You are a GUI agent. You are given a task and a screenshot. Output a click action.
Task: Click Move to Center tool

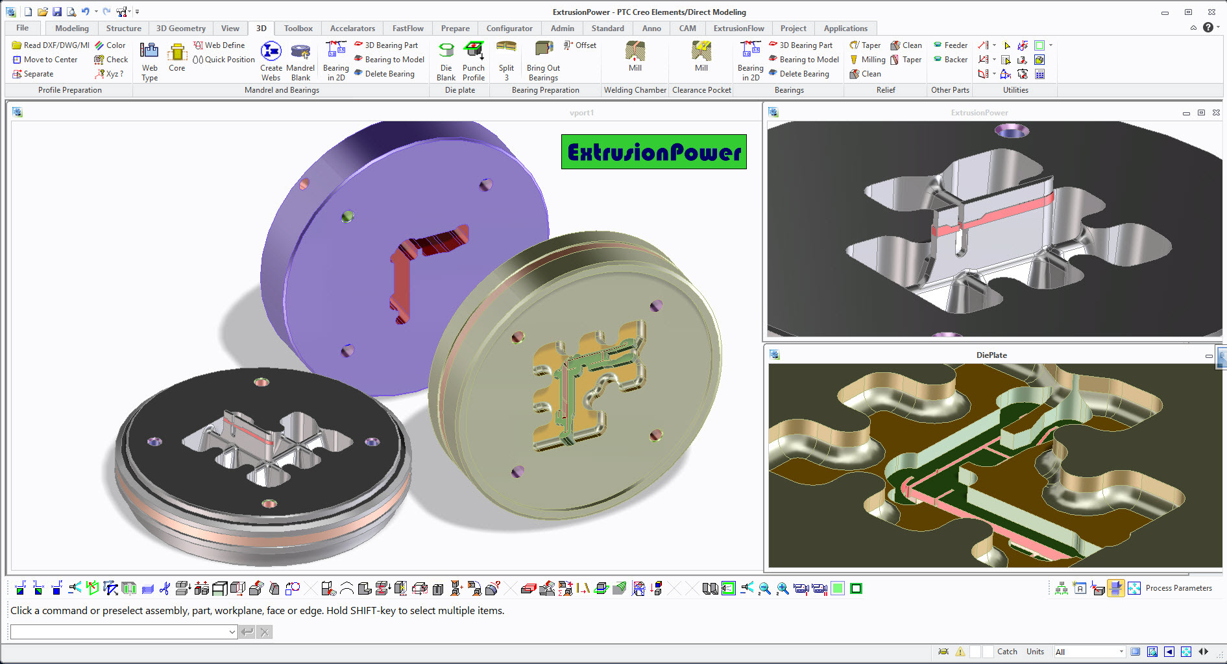45,60
